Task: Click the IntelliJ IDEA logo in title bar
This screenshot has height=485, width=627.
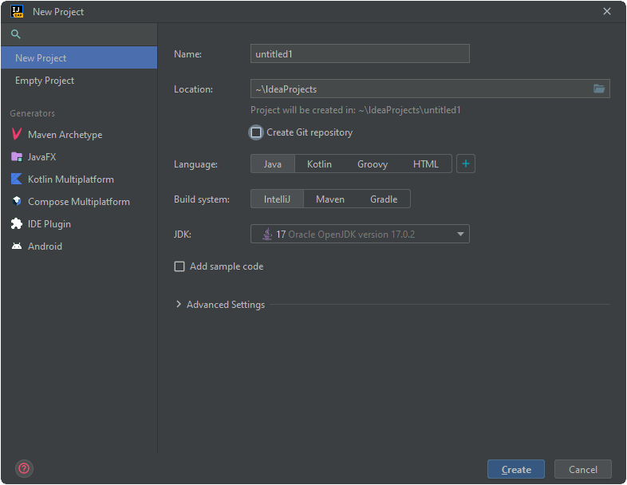Action: pos(17,12)
